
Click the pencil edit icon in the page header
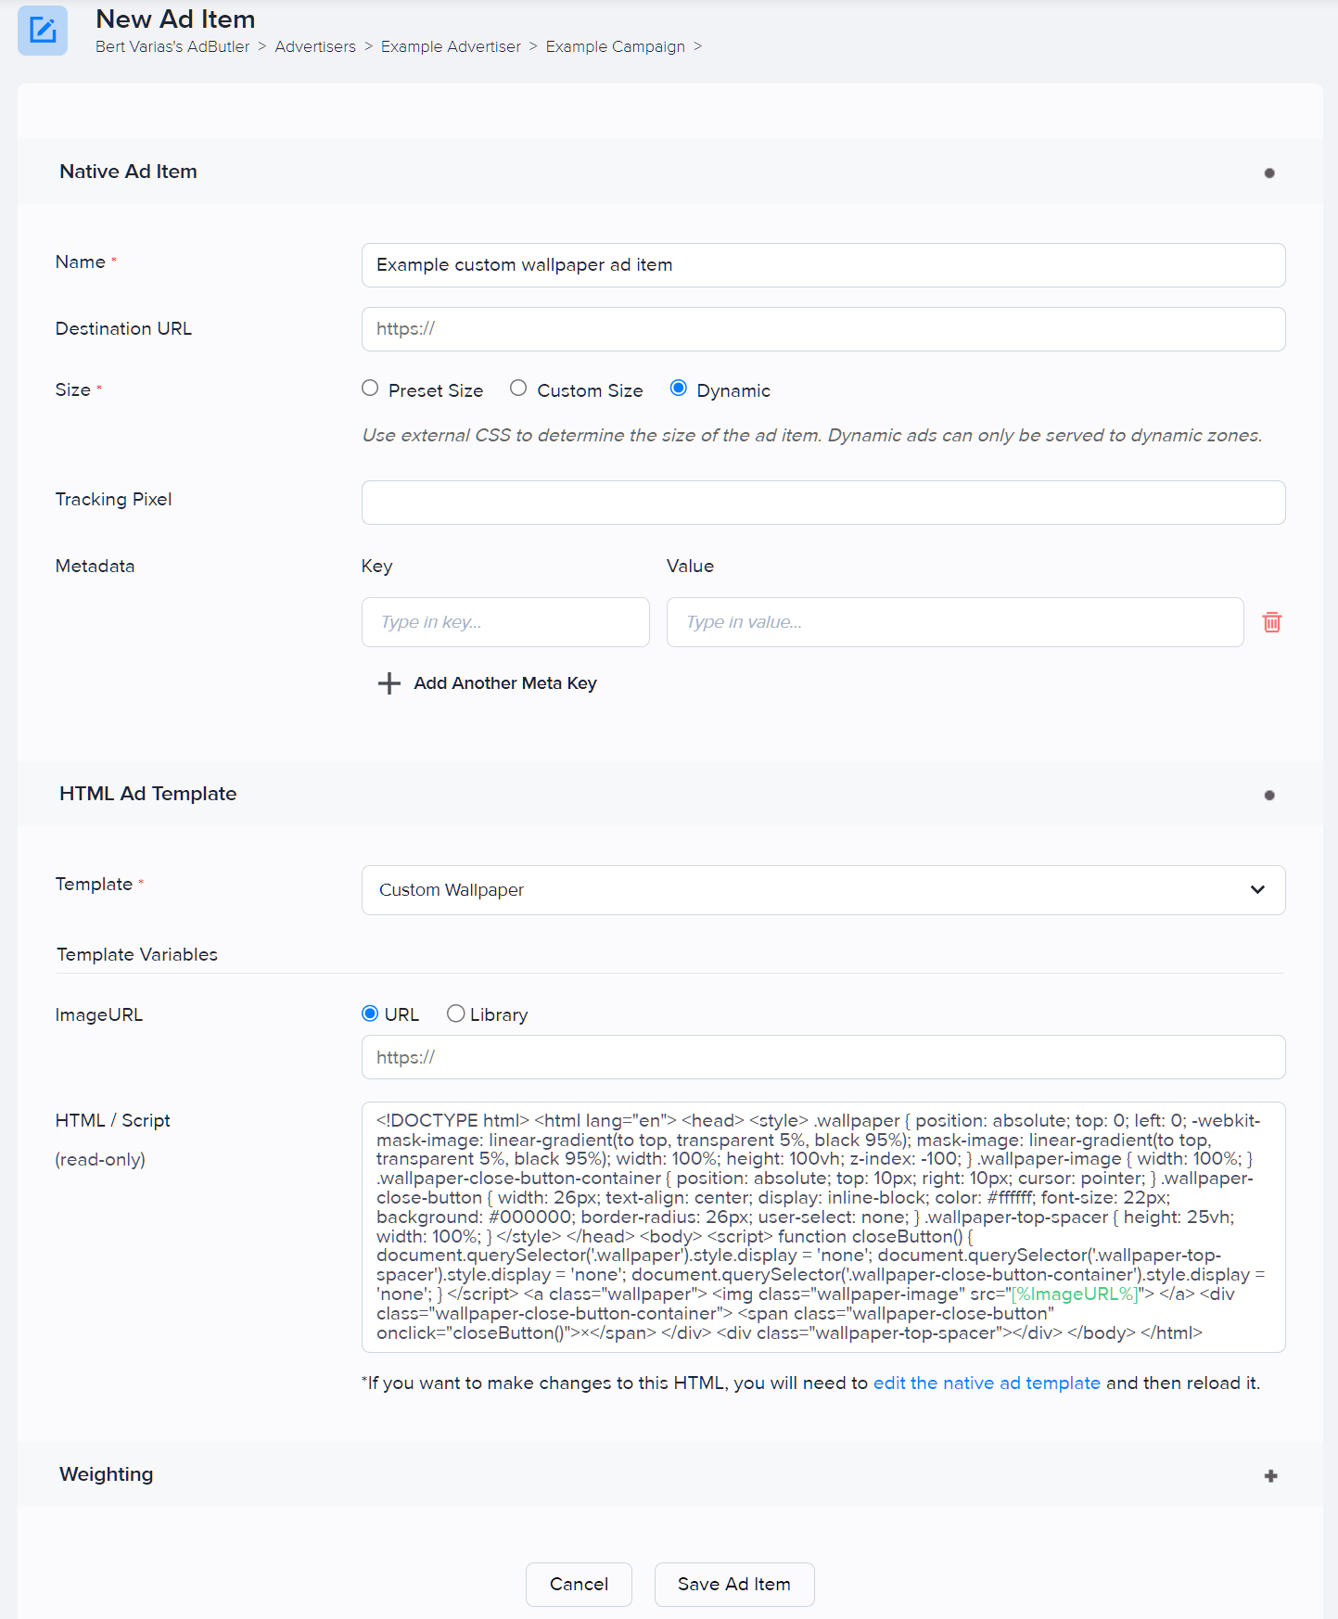(42, 30)
